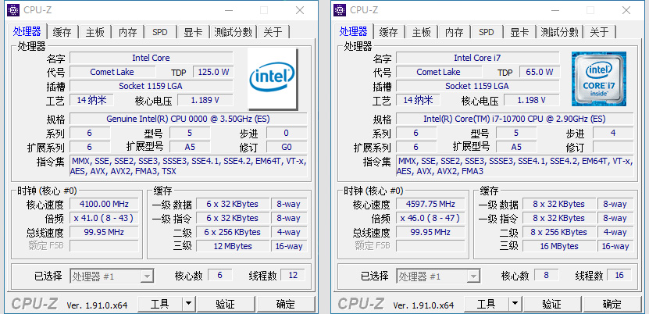Click the core voltage value 1.198 V
The height and width of the screenshot is (314, 649).
[531, 100]
